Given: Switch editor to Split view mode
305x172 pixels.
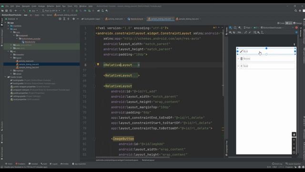Looking at the screenshot, I should click(x=289, y=23).
